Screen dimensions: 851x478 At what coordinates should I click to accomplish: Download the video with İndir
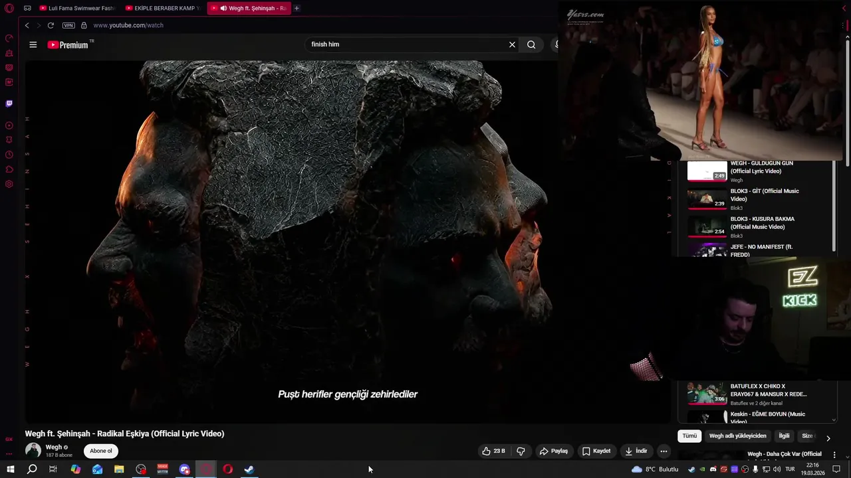[636, 451]
